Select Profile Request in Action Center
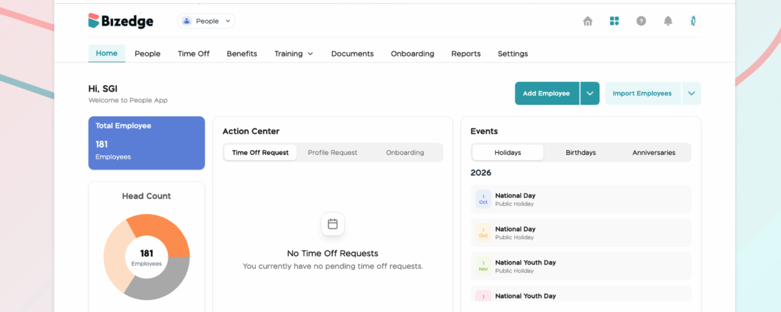The image size is (781, 312). click(333, 153)
